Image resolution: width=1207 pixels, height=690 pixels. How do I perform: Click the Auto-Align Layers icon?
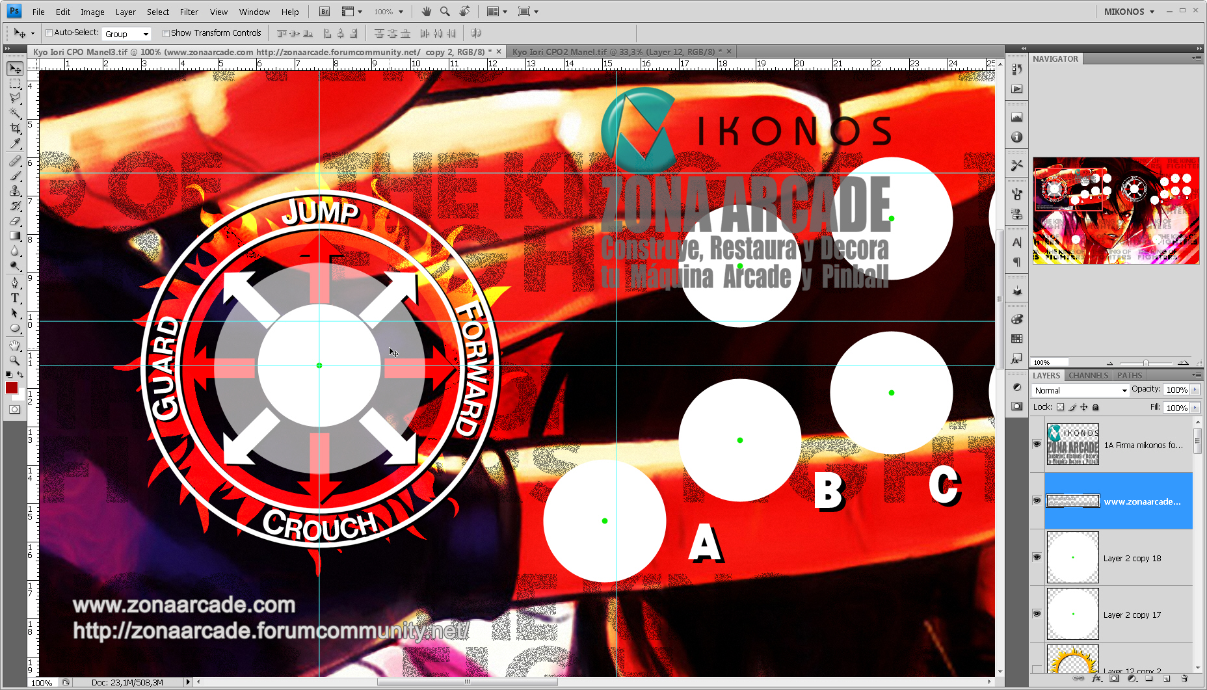point(476,33)
